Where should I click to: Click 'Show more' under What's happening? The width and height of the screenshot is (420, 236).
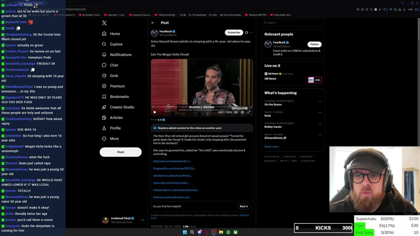pyautogui.click(x=271, y=147)
